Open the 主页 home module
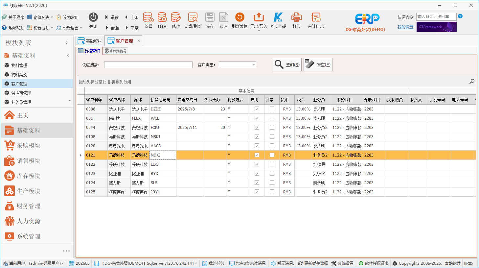 pyautogui.click(x=37, y=115)
